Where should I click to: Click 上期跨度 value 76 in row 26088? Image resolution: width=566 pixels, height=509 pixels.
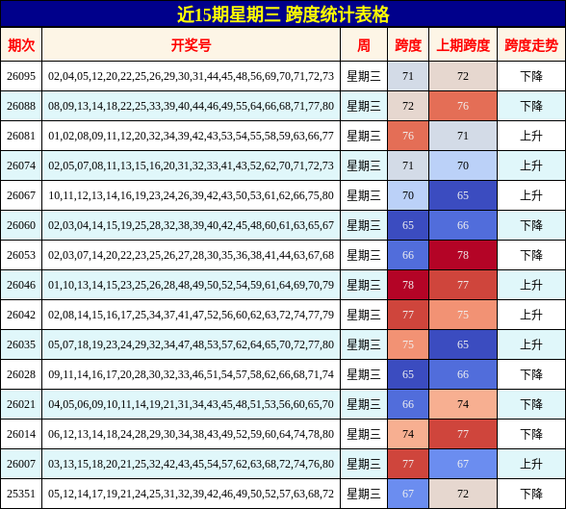coord(463,106)
